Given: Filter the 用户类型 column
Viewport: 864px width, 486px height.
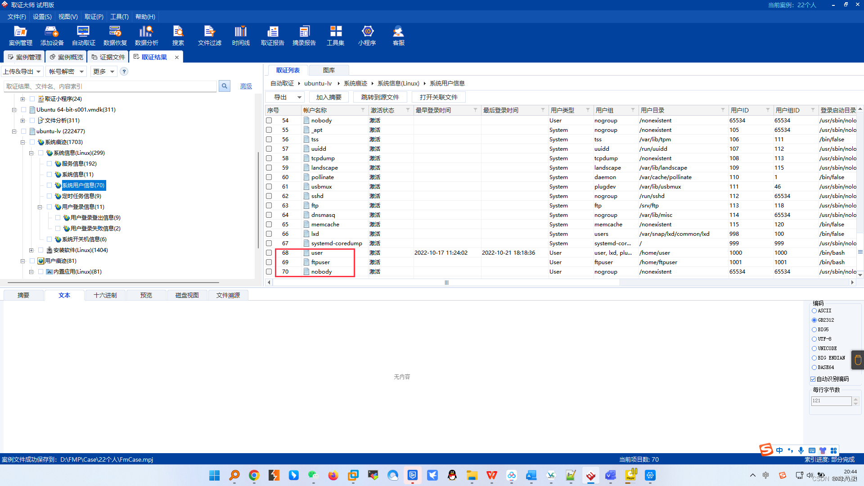Looking at the screenshot, I should tap(588, 110).
